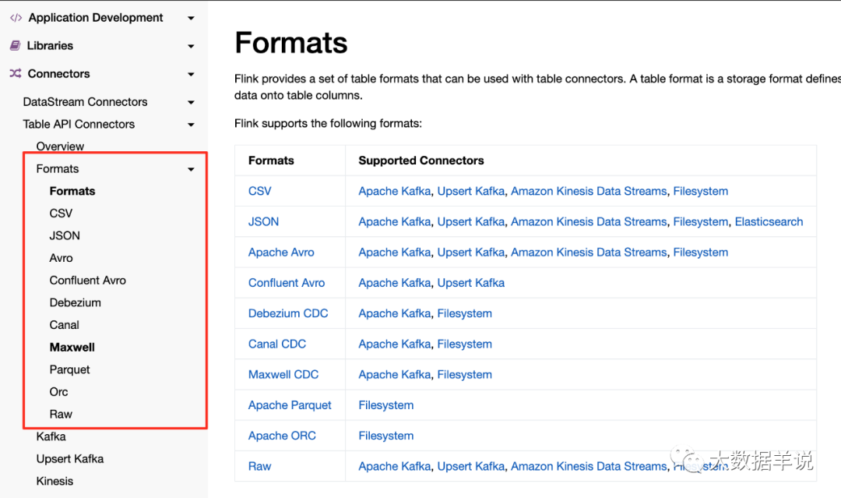Screen dimensions: 841x498
Task: Follow the Raw format table link
Action: point(259,466)
